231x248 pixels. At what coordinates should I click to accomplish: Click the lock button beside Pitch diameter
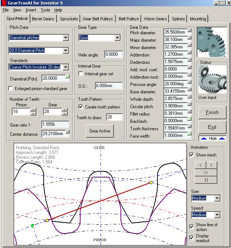(x=189, y=30)
